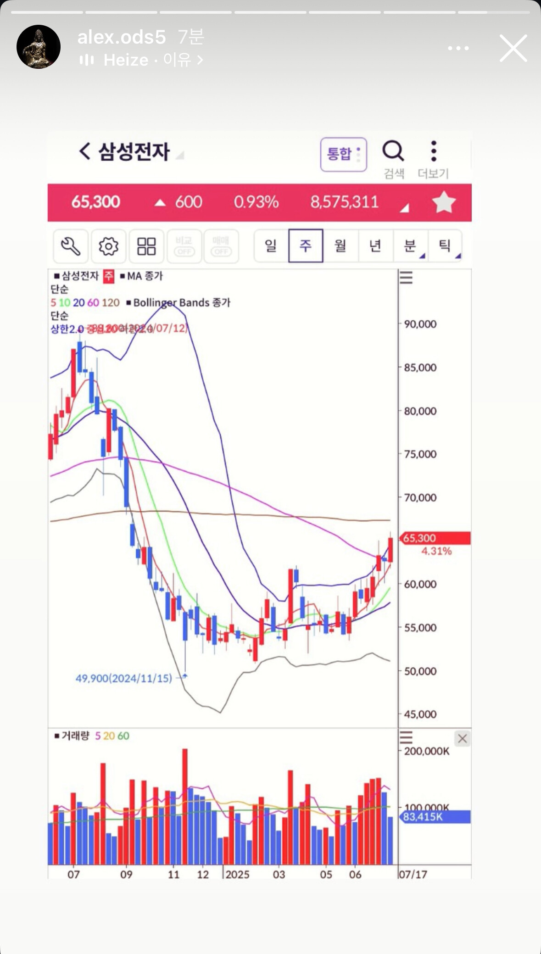Tap the 65,300 current price label
The height and width of the screenshot is (954, 541).
(435, 538)
